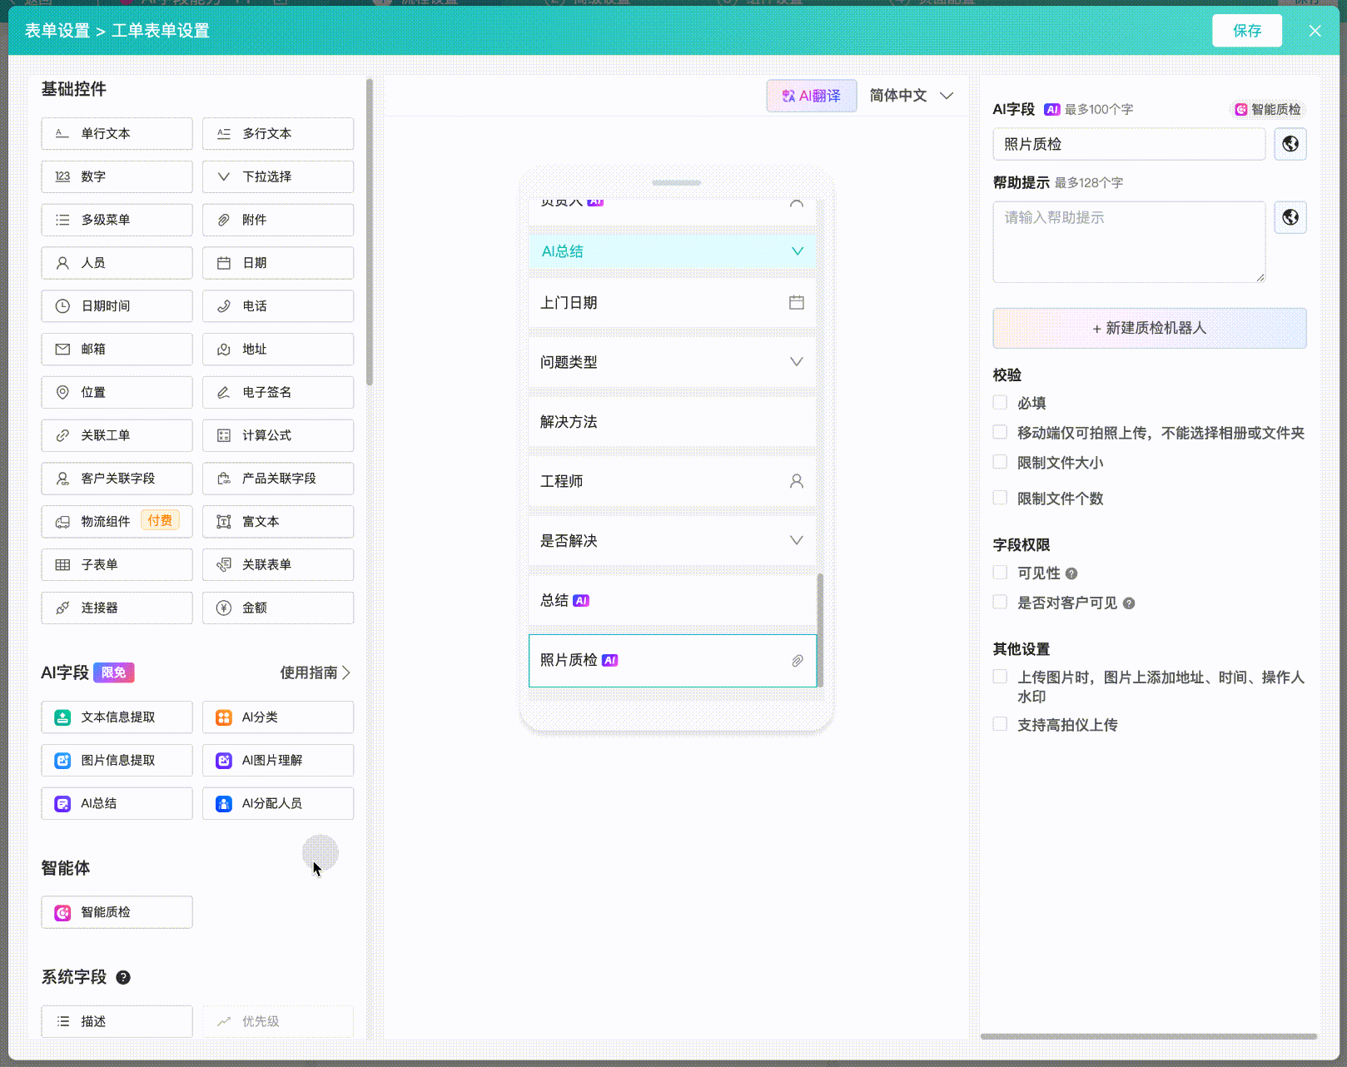Click the 子表单 table icon
The width and height of the screenshot is (1347, 1067).
click(x=62, y=564)
